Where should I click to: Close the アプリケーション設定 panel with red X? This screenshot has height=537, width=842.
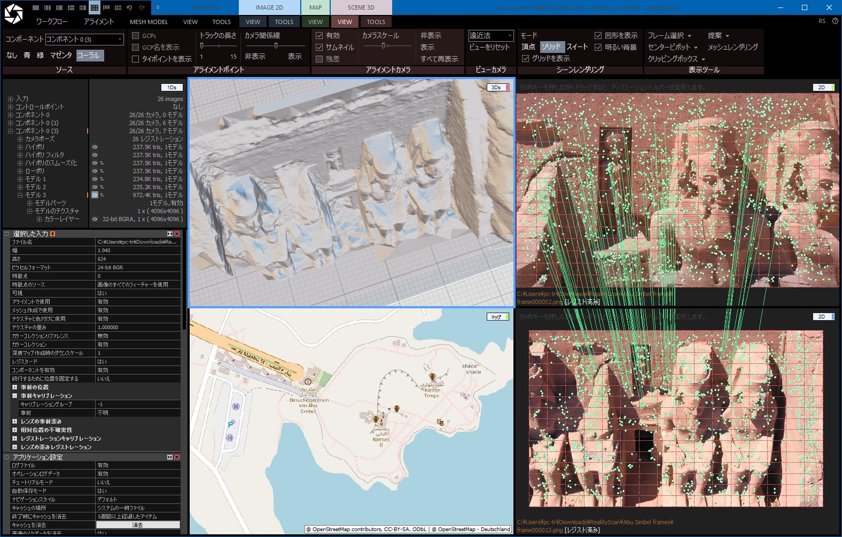(177, 457)
